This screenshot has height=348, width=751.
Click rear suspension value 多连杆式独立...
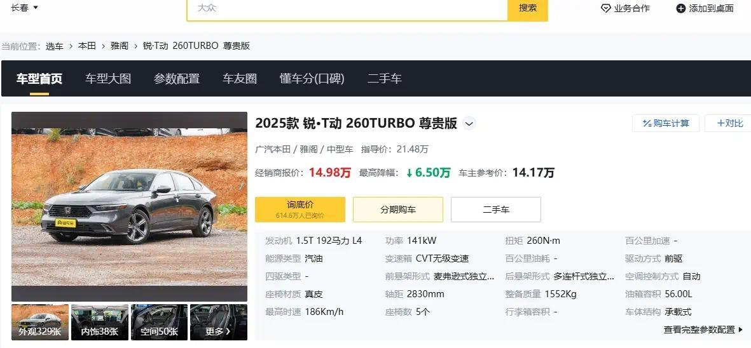tap(584, 276)
